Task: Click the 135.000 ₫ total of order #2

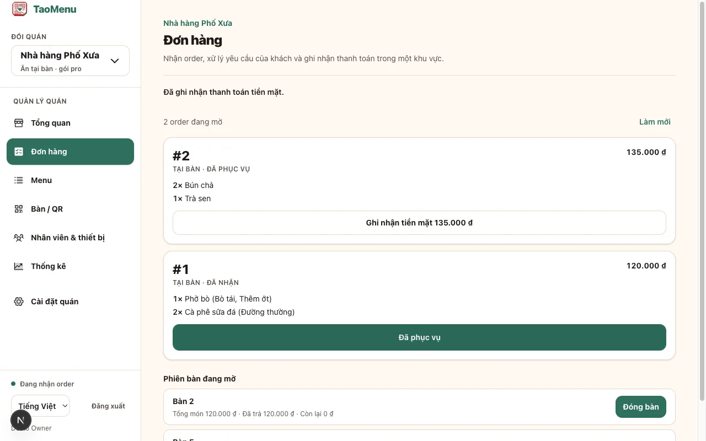Action: [646, 152]
